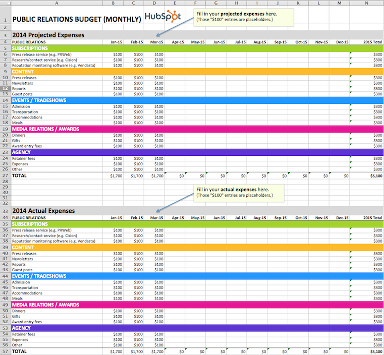The width and height of the screenshot is (384, 355).
Task: Select row 57 header
Action: point(6,351)
